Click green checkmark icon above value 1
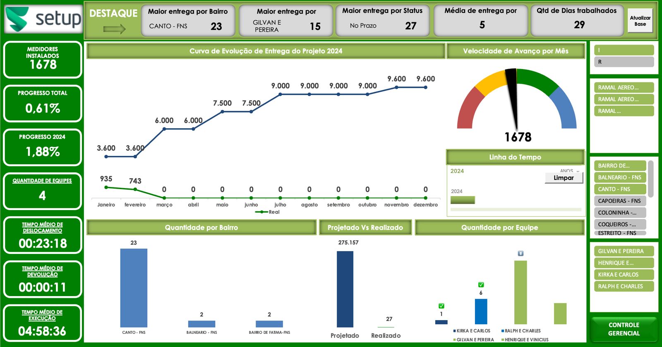The width and height of the screenshot is (662, 347). [x=441, y=306]
